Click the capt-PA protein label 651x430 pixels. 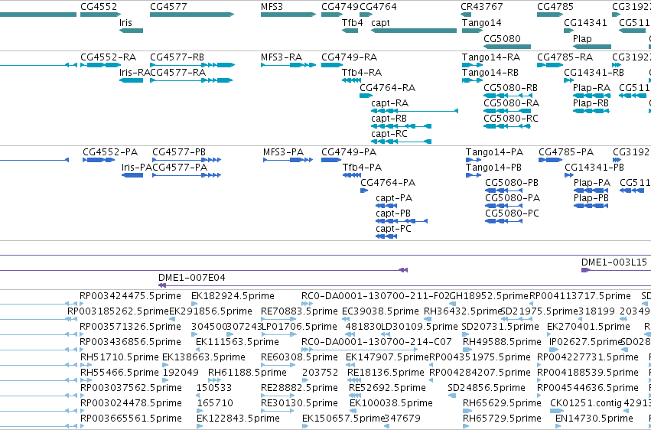394,198
